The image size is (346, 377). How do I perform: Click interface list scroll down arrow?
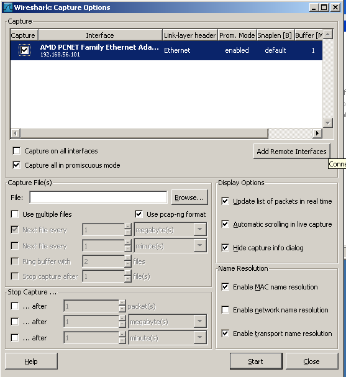[x=328, y=123]
